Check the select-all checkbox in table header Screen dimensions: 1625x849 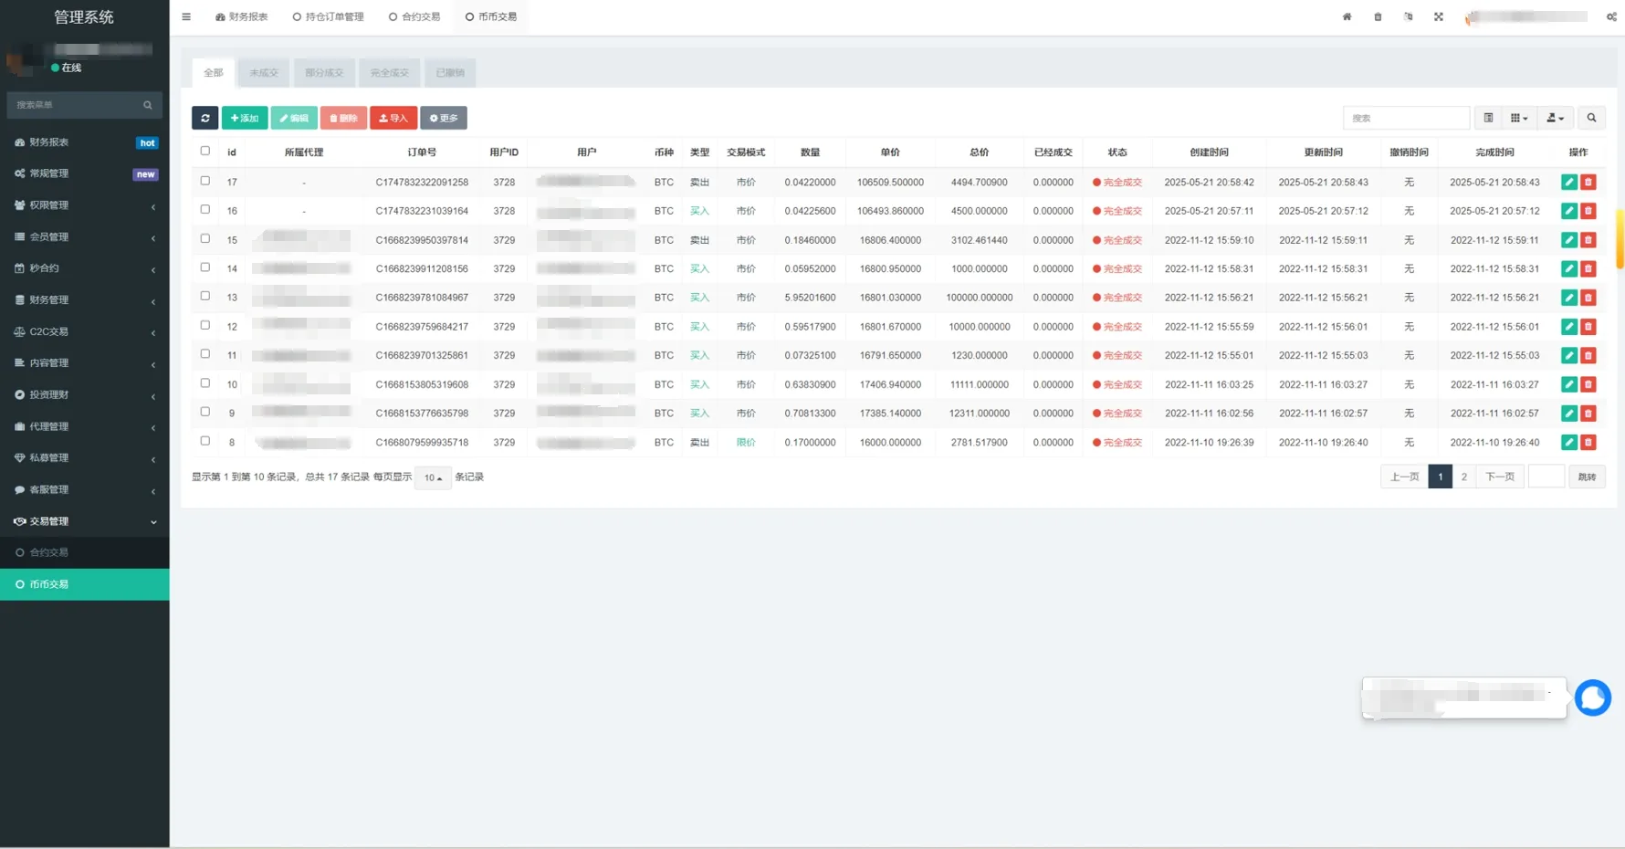pyautogui.click(x=205, y=152)
